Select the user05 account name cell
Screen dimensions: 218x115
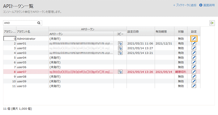pyautogui.click(x=32, y=62)
